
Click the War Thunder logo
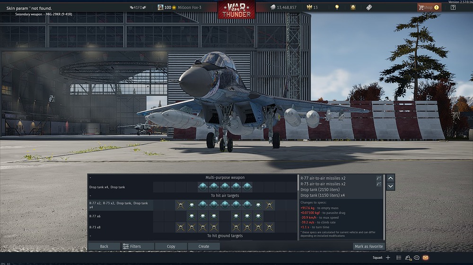click(x=236, y=9)
